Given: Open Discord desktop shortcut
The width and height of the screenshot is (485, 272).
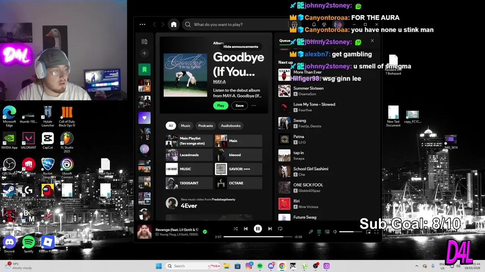Looking at the screenshot, I should [x=9, y=244].
